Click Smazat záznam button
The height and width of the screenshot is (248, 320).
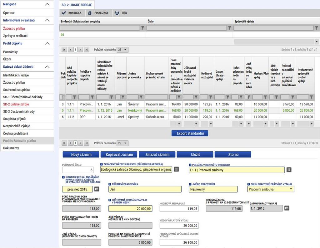[157, 154]
